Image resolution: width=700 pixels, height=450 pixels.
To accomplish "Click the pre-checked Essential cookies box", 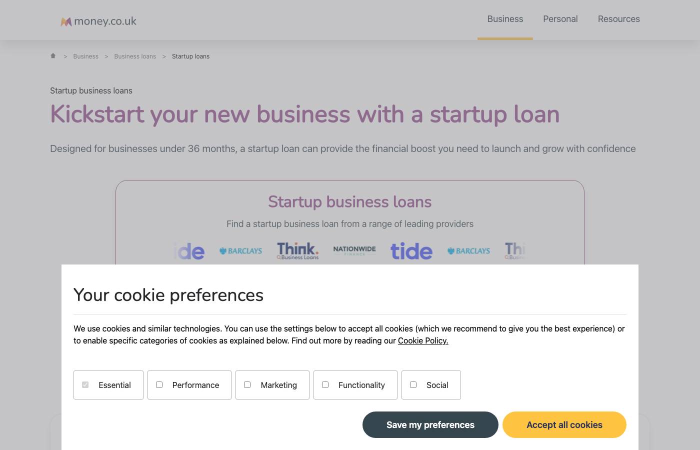I will click(x=85, y=384).
